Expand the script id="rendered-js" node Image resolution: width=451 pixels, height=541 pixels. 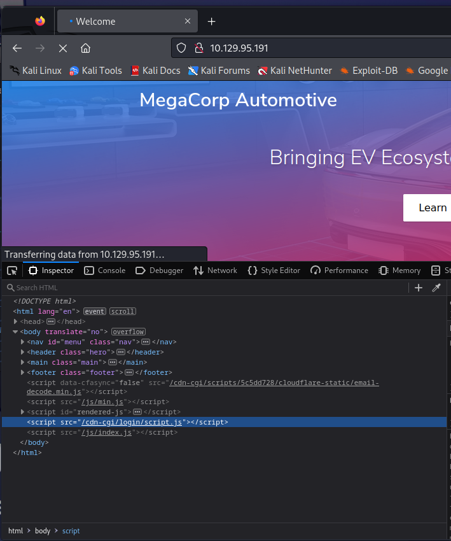click(22, 412)
